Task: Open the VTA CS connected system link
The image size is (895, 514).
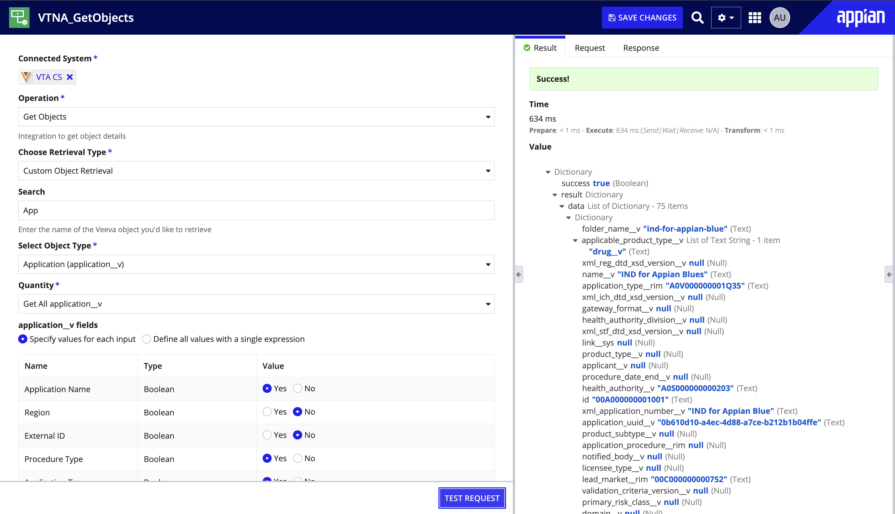Action: (x=49, y=77)
